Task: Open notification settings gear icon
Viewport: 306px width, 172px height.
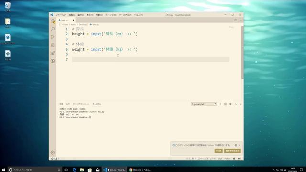Action: 236,145
